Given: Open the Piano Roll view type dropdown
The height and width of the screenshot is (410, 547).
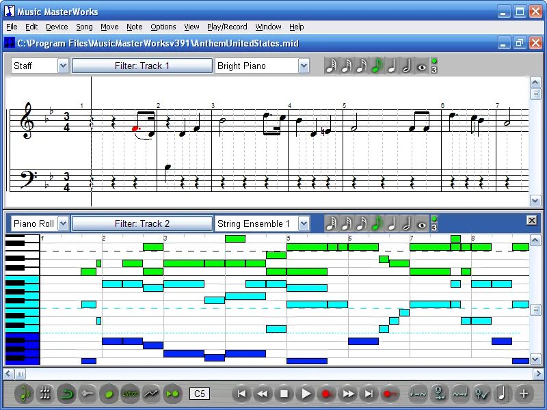Looking at the screenshot, I should point(63,223).
